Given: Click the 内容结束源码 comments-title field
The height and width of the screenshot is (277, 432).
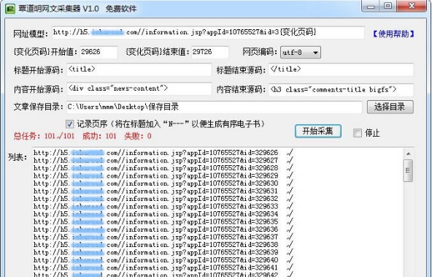Looking at the screenshot, I should pos(341,90).
